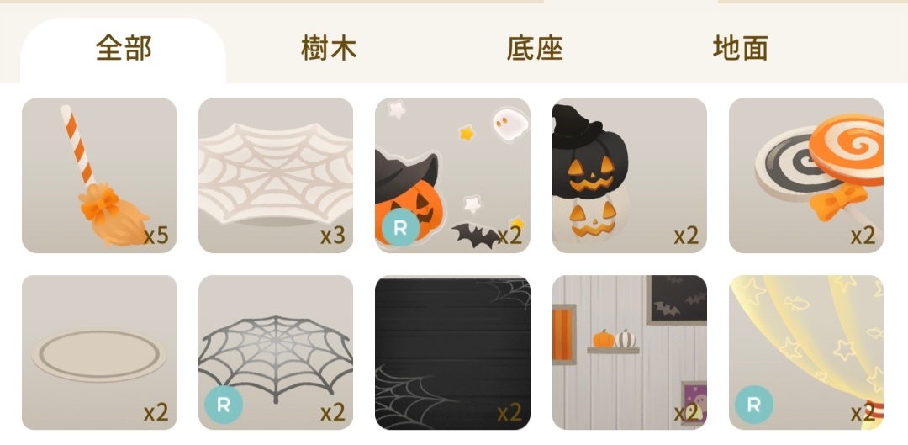This screenshot has width=908, height=445.
Task: Click the R badge on pumpkin decoration
Action: click(x=400, y=227)
